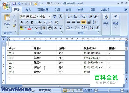Center the text
This screenshot has height=93, width=129.
(73, 22)
